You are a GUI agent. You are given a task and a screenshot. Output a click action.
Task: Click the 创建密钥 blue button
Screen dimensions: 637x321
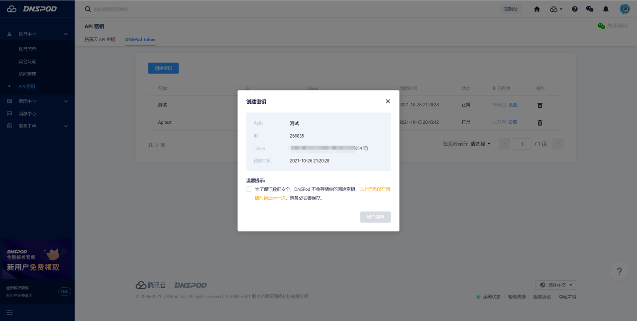[x=163, y=68]
